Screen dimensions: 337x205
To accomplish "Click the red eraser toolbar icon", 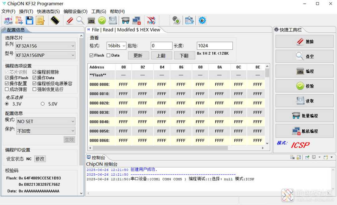I will [70, 20].
